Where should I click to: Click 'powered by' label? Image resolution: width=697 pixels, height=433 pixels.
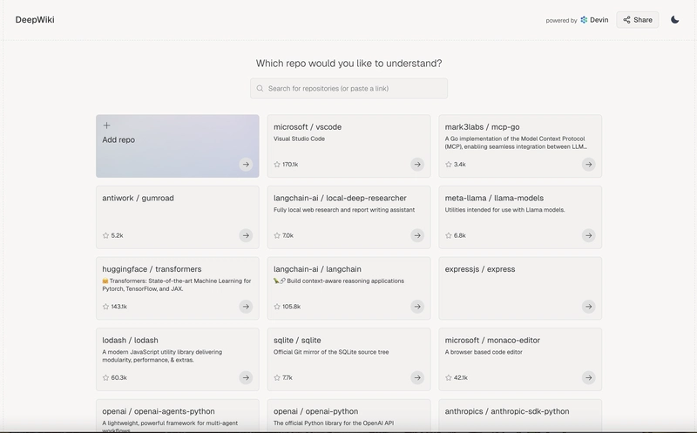tap(561, 20)
